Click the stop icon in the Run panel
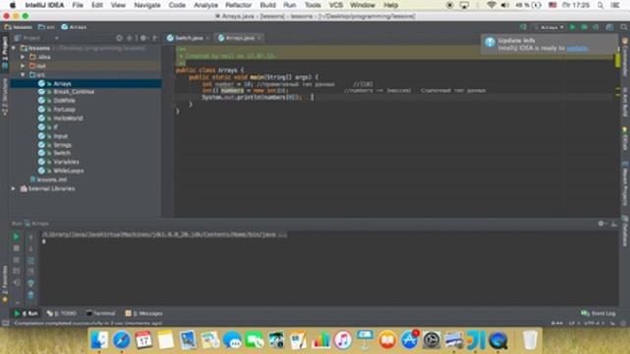The width and height of the screenshot is (630, 354). [16, 249]
